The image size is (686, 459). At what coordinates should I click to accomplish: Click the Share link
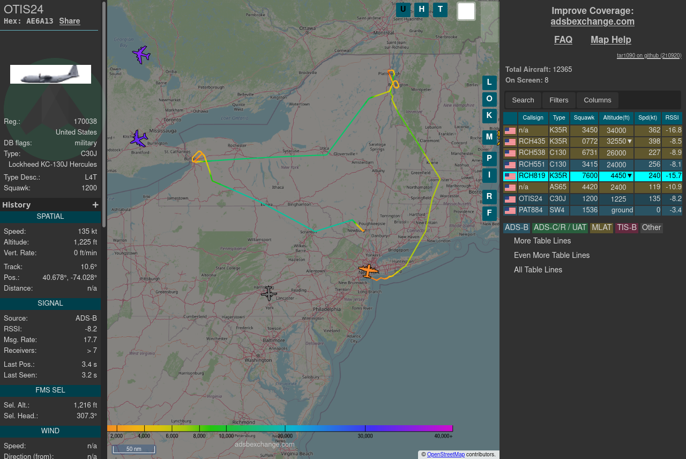[70, 21]
